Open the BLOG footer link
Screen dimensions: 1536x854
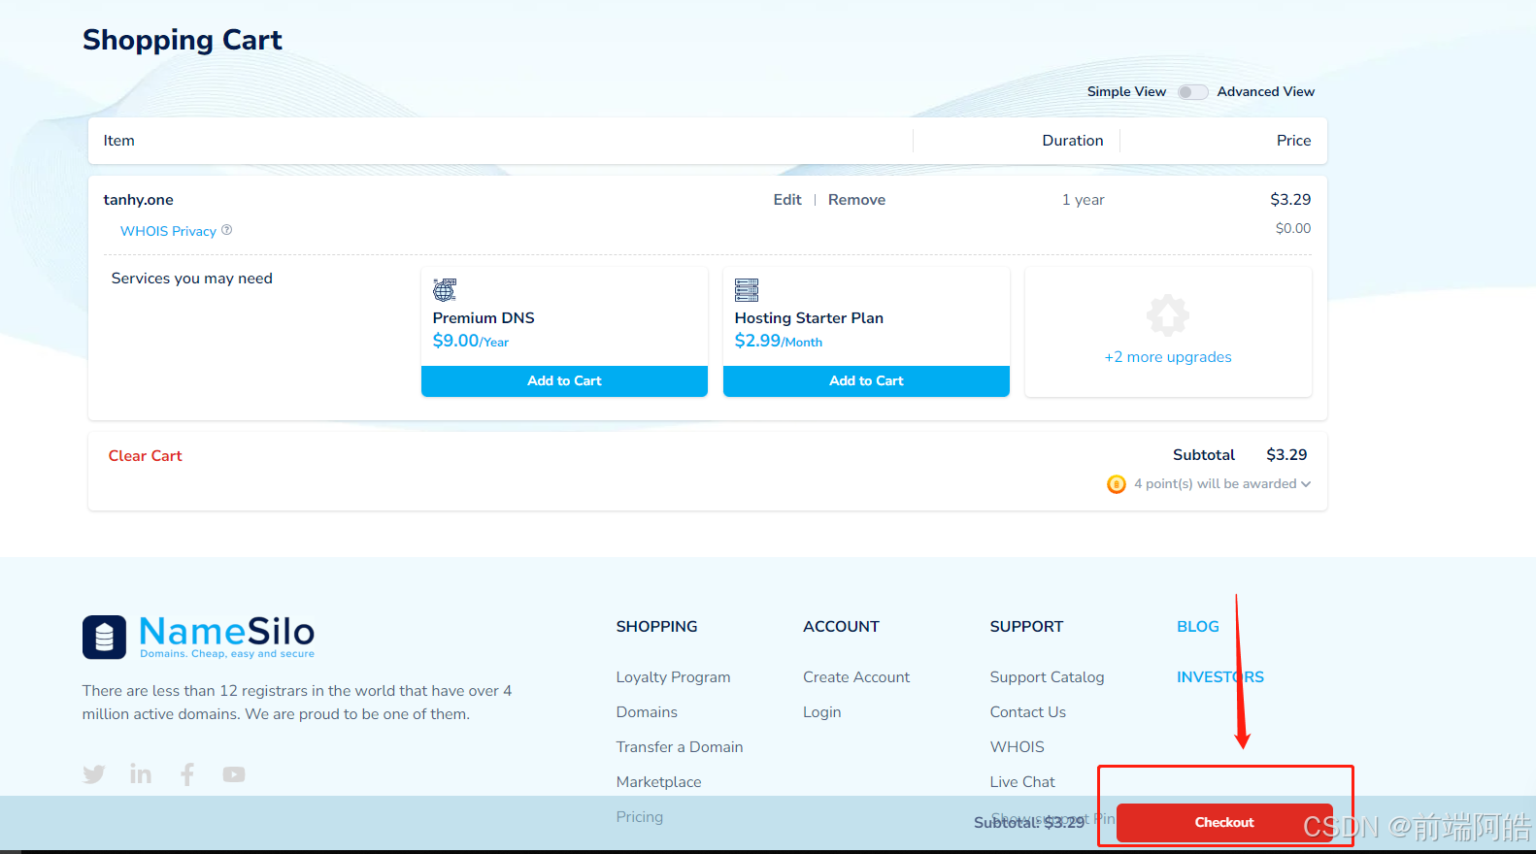(x=1197, y=627)
